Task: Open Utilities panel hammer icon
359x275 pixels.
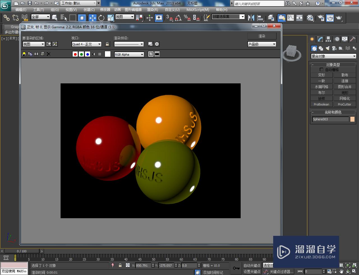Action: (353, 39)
